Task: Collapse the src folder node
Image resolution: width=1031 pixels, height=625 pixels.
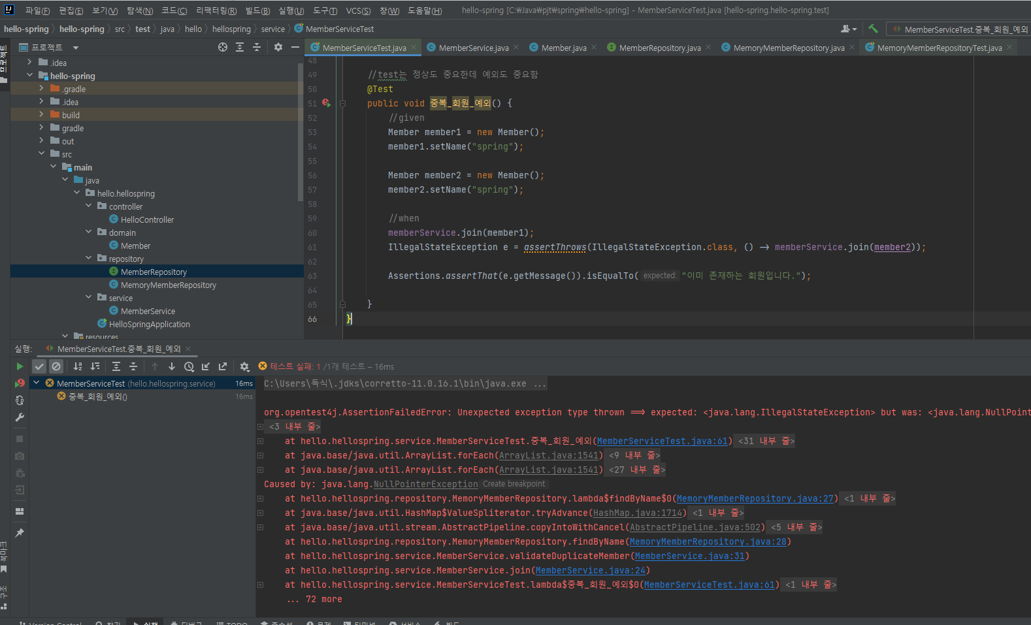Action: point(41,154)
